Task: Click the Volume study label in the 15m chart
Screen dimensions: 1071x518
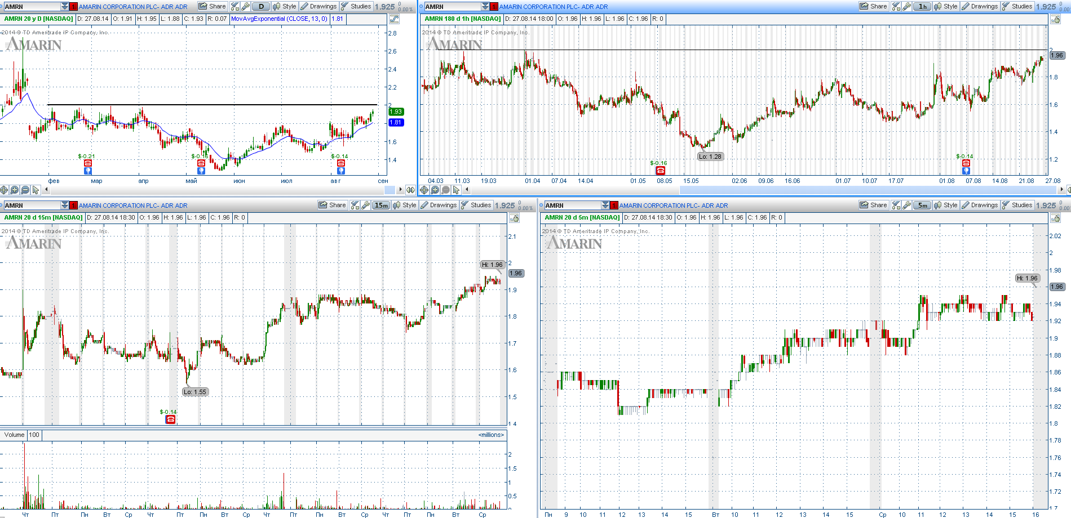Action: 14,435
